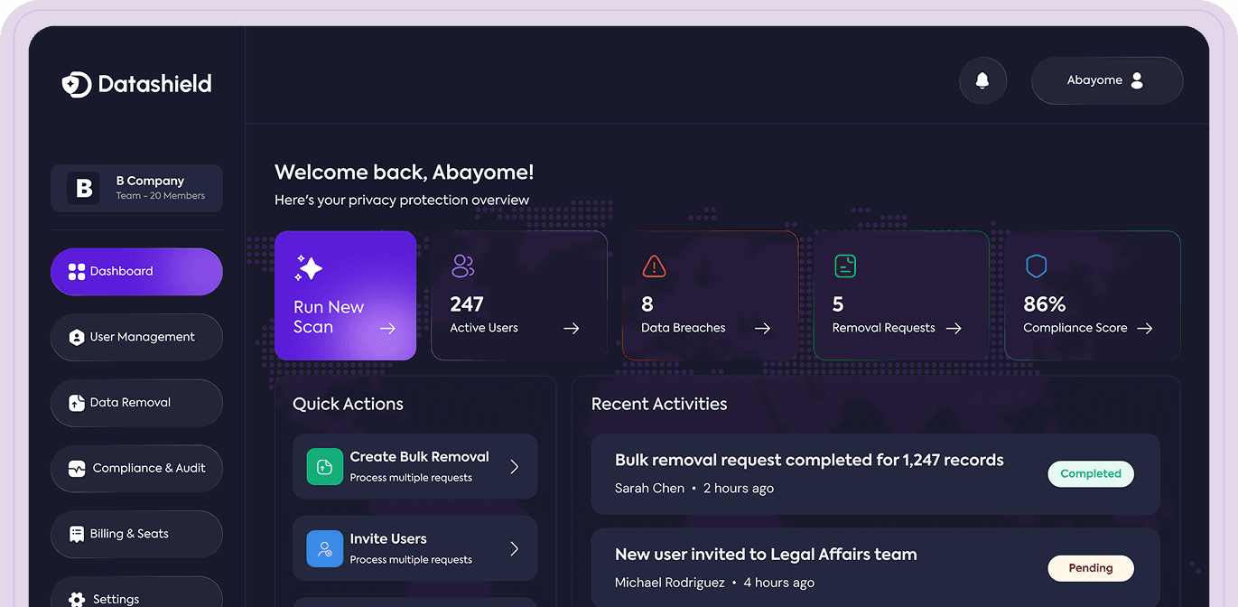The width and height of the screenshot is (1238, 607).
Task: Click the Data Breaches warning triangle icon
Action: (x=653, y=266)
